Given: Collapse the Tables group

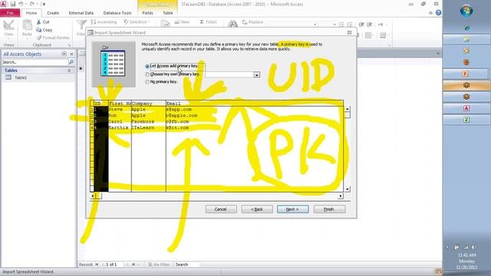Looking at the screenshot, I should [x=69, y=71].
